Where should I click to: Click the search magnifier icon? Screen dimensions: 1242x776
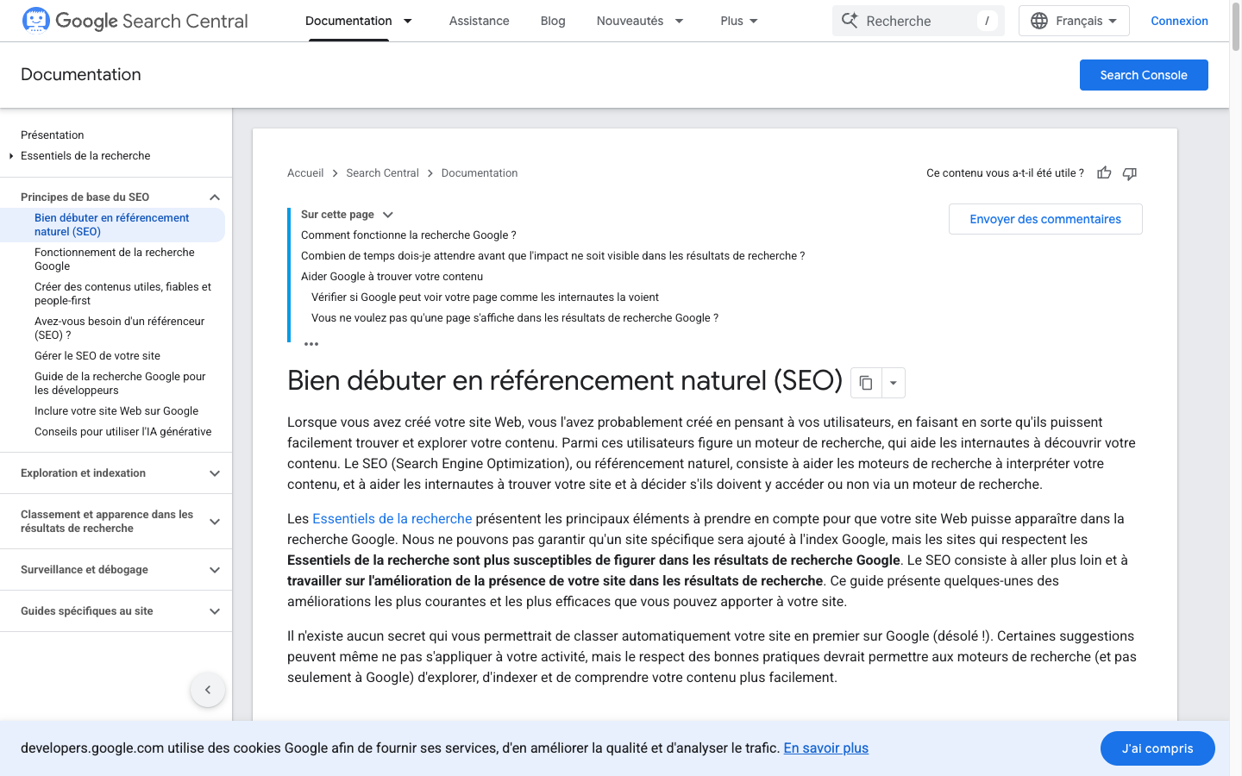pyautogui.click(x=850, y=20)
